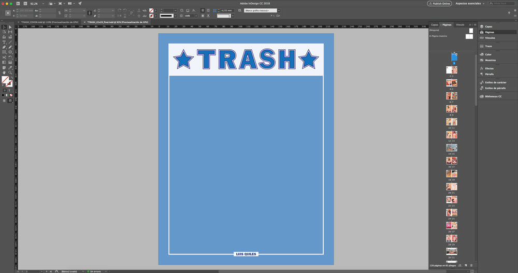Select the Ellipse tool
The width and height of the screenshot is (518, 273).
pyautogui.click(x=10, y=52)
